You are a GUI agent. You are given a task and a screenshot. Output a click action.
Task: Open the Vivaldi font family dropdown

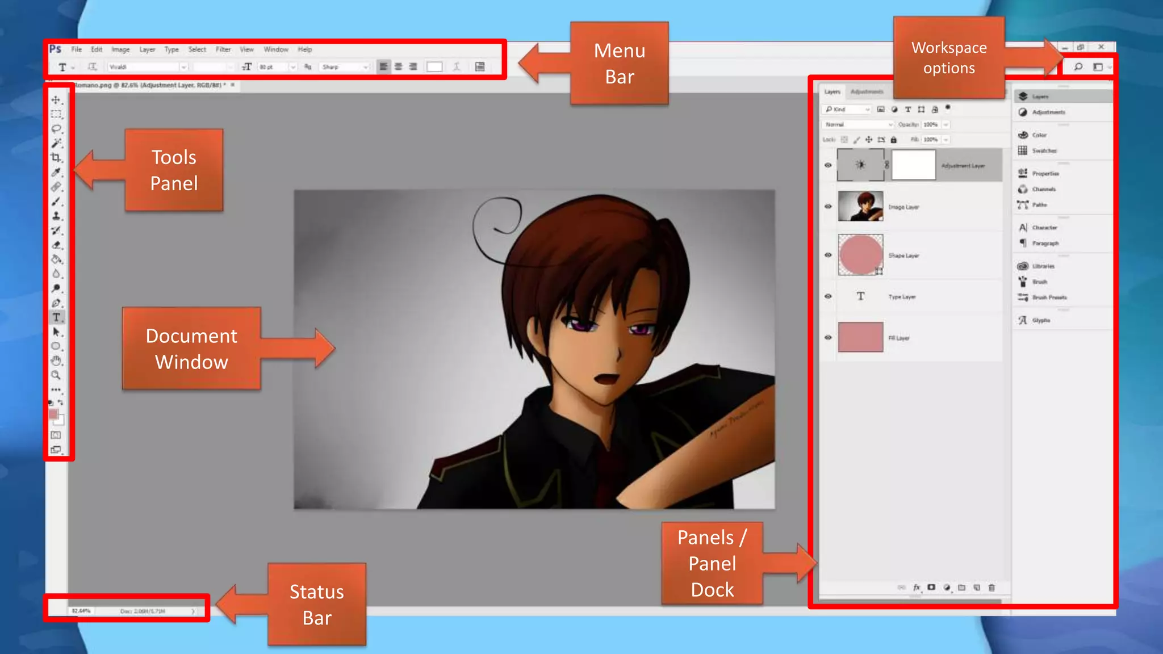tap(183, 67)
